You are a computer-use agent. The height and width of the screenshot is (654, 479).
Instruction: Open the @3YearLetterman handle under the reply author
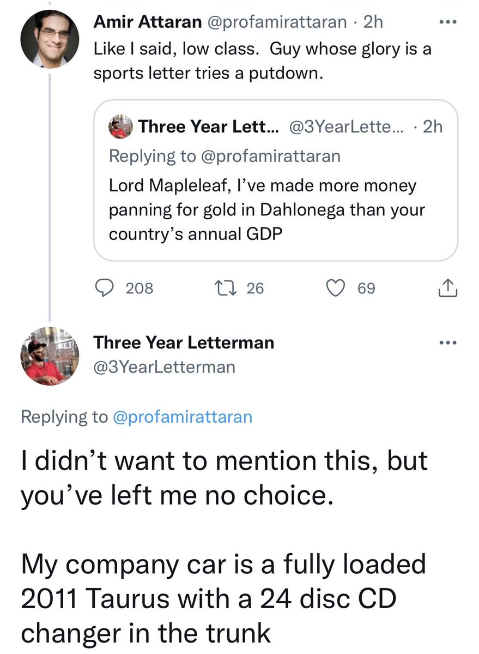(165, 367)
